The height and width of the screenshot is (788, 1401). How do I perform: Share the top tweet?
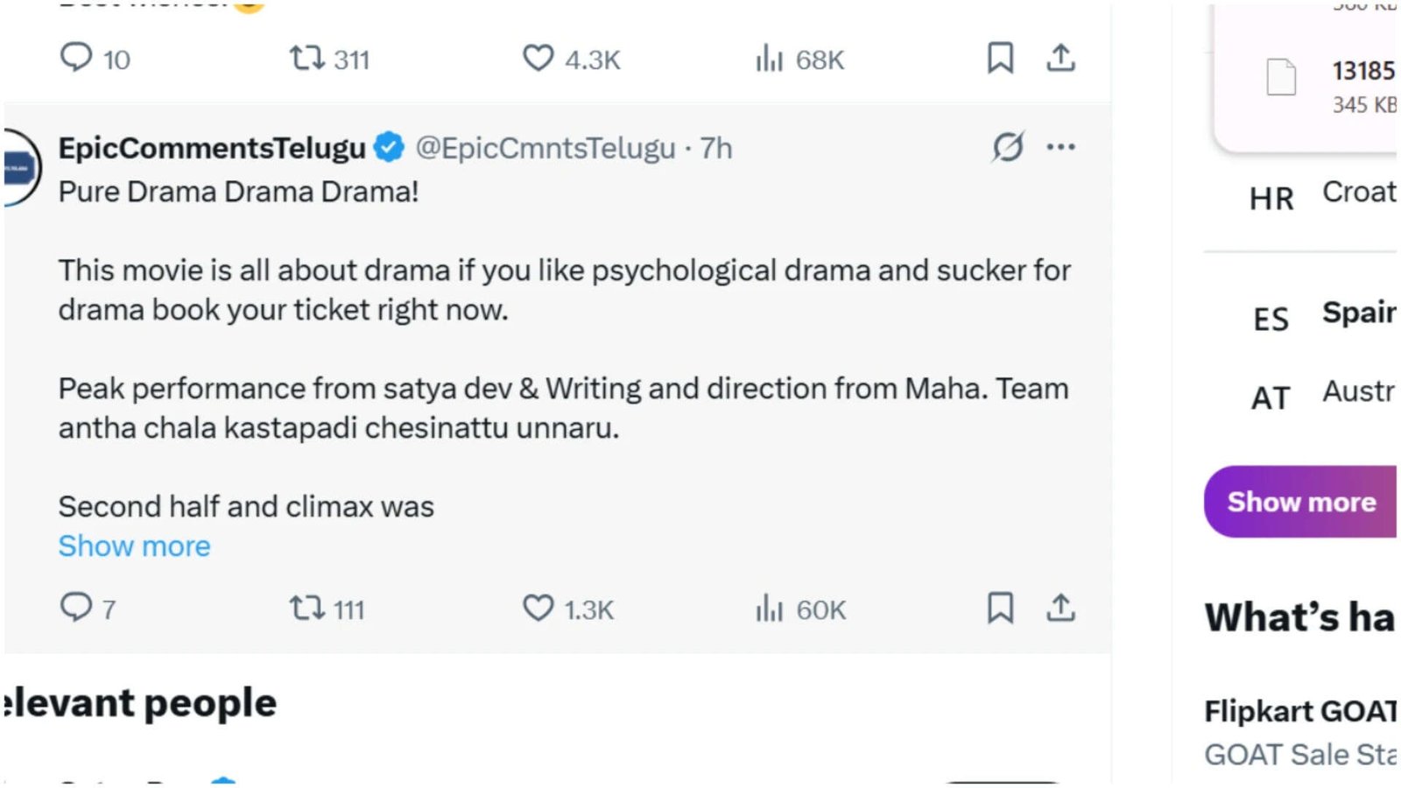click(x=1060, y=58)
